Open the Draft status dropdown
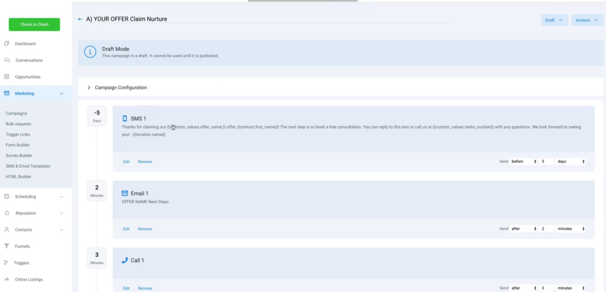The height and width of the screenshot is (292, 606). [x=554, y=20]
